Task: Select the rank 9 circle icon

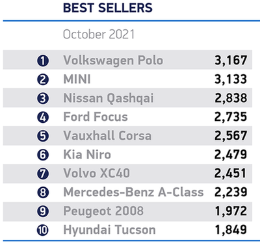Action: click(43, 211)
